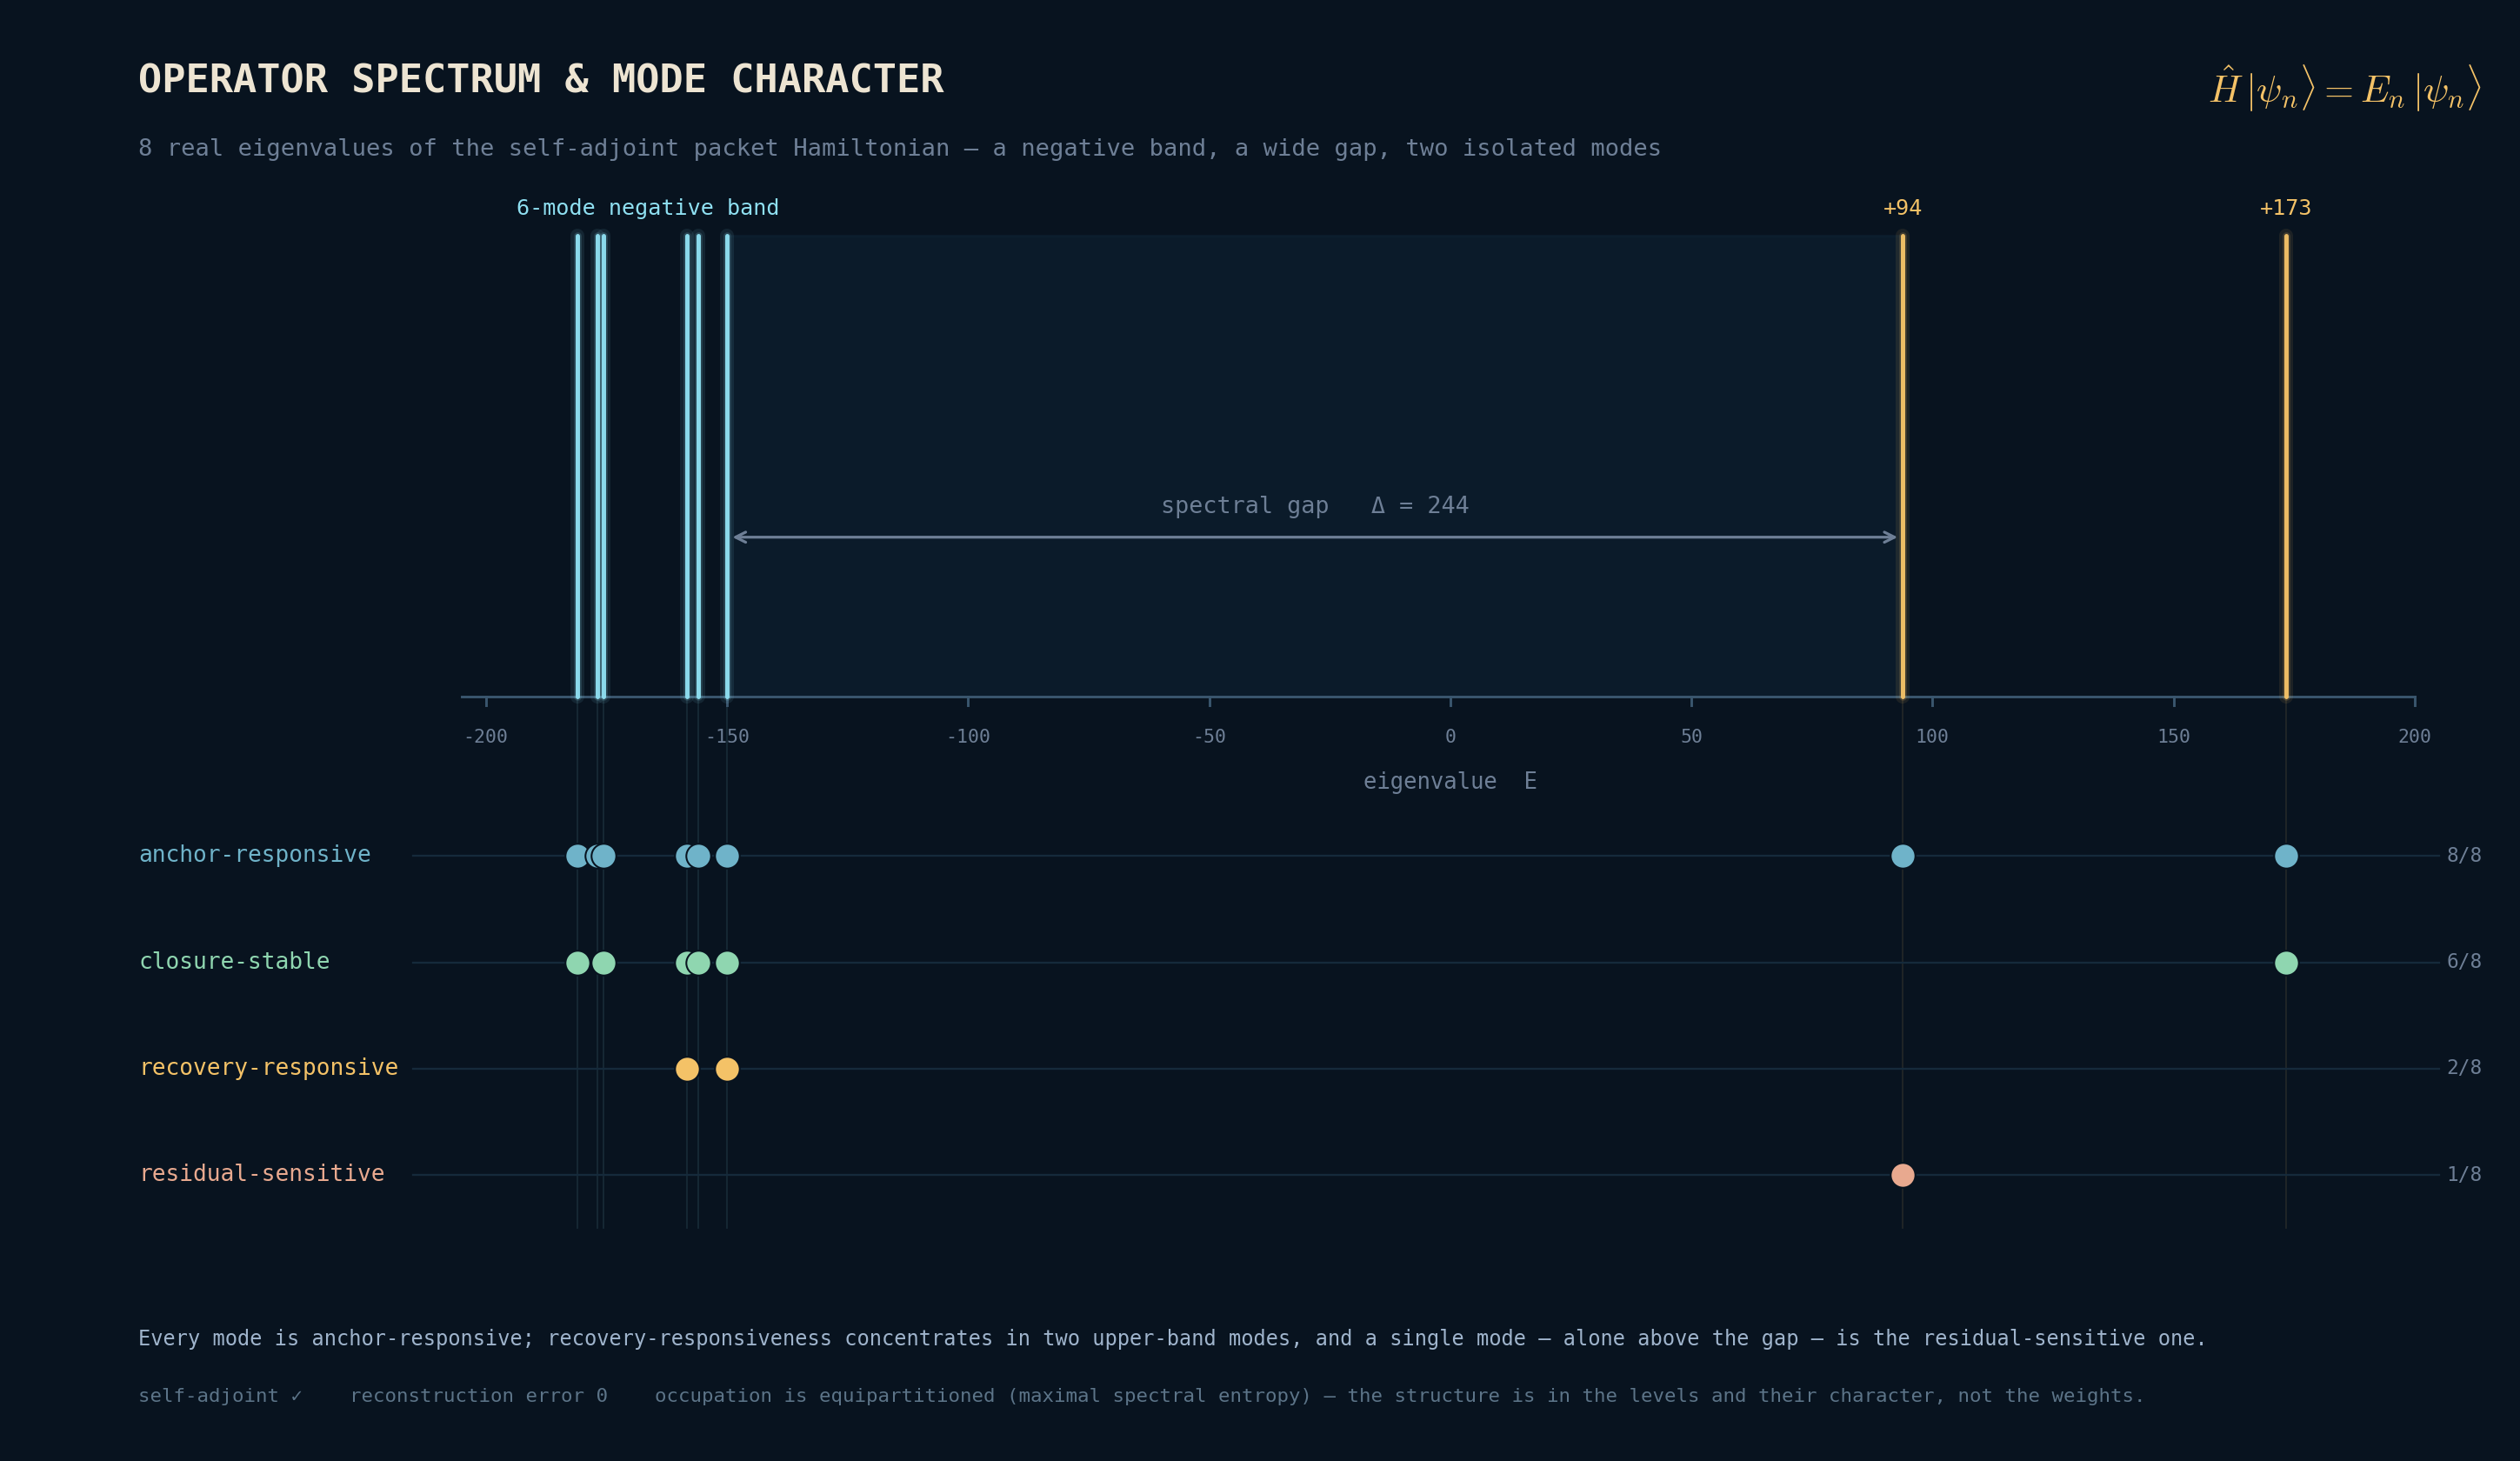2520x1461 pixels.
Task: Click the "occupation is equipartitioned" footer note
Action: tap(1399, 1396)
